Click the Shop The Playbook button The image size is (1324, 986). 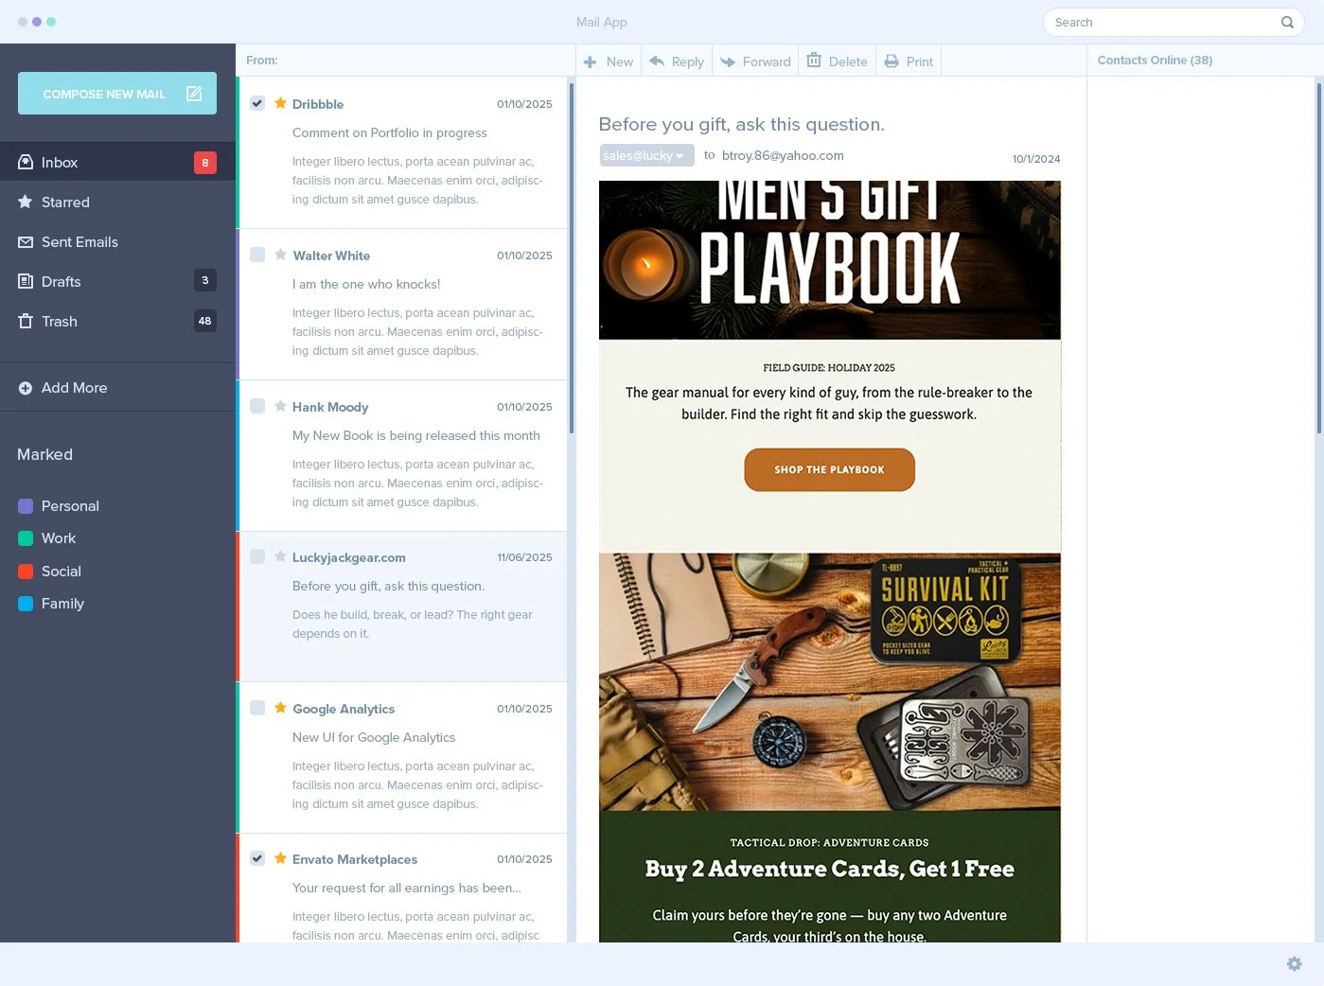(829, 469)
